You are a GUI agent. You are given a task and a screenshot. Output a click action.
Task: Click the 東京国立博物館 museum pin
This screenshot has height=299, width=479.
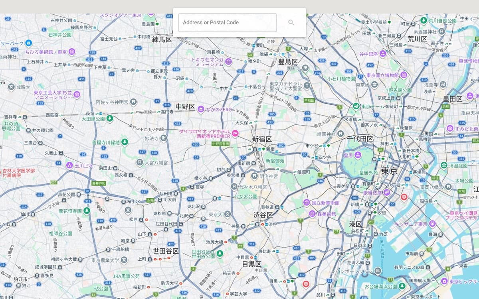[404, 75]
